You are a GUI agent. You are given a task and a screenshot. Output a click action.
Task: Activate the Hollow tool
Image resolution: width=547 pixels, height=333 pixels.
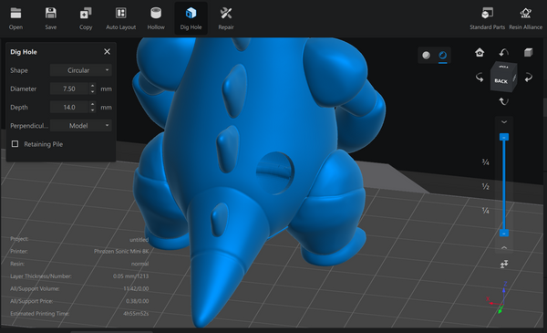(156, 18)
